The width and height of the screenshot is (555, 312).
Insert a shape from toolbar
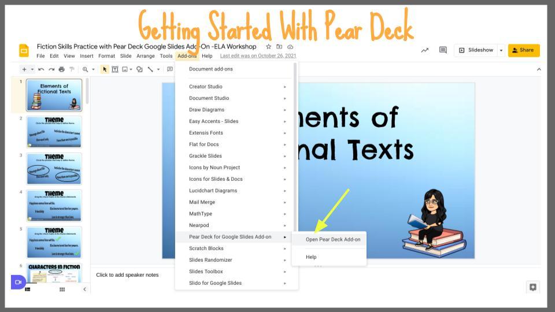tap(139, 69)
